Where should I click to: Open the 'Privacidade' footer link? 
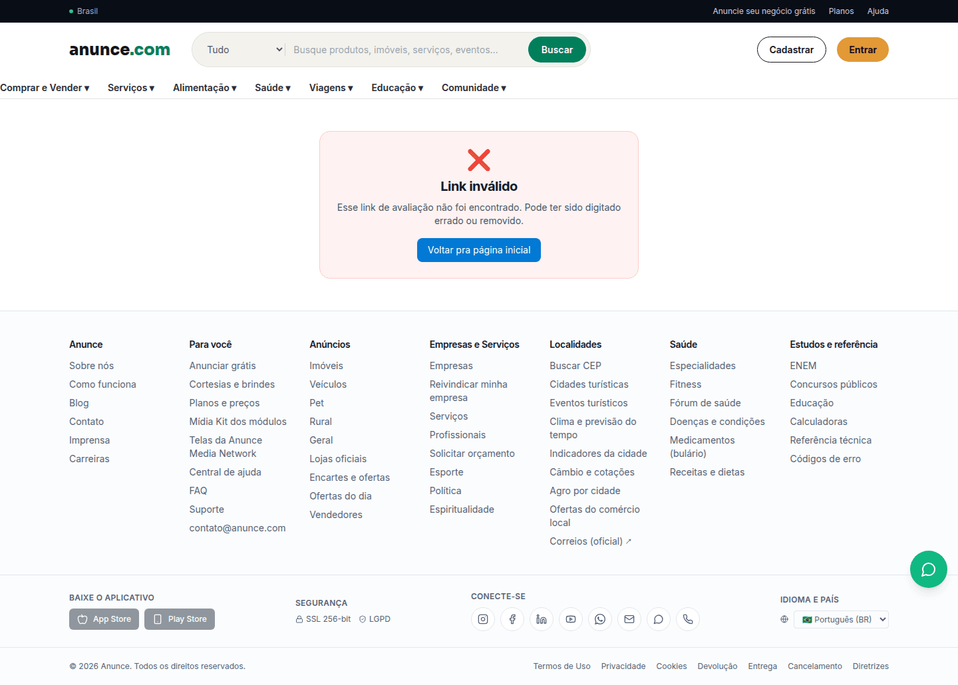click(623, 666)
